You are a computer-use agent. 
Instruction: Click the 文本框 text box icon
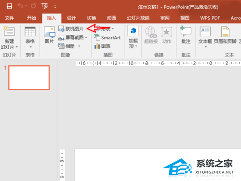205,31
